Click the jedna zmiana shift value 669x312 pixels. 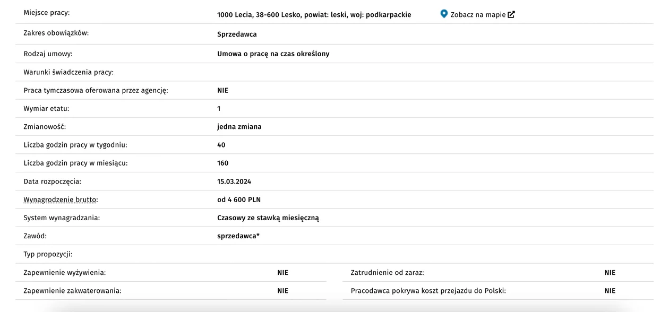(239, 127)
